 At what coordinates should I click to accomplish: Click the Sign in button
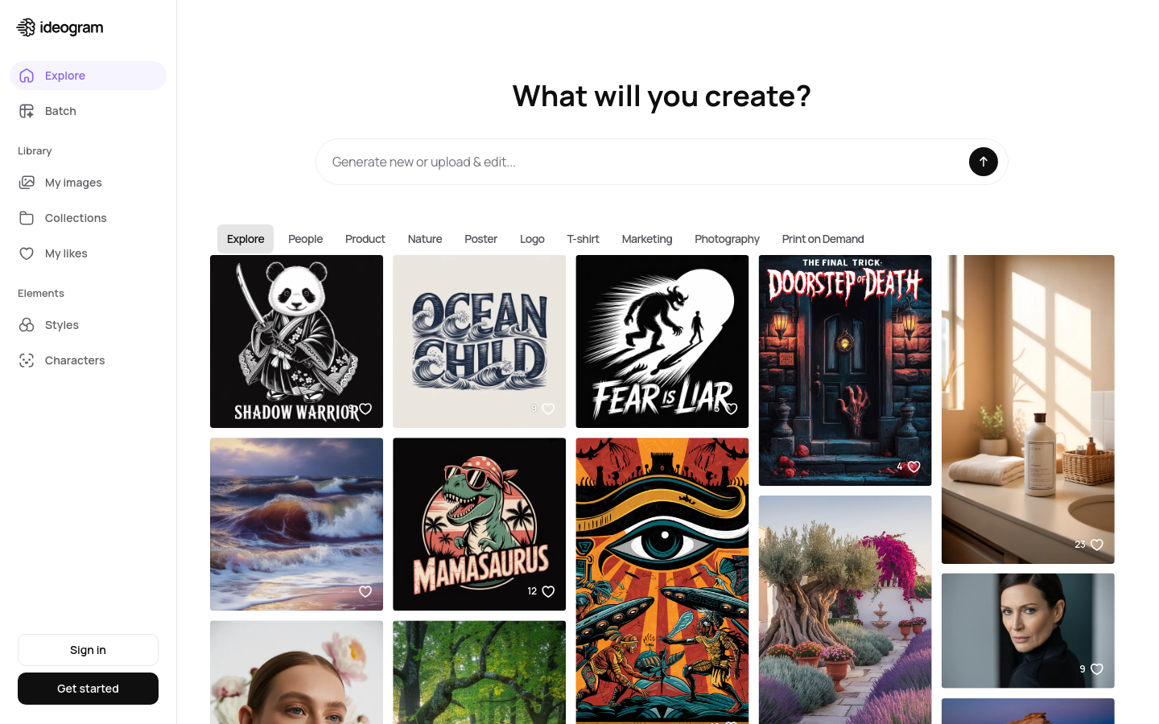coord(88,650)
